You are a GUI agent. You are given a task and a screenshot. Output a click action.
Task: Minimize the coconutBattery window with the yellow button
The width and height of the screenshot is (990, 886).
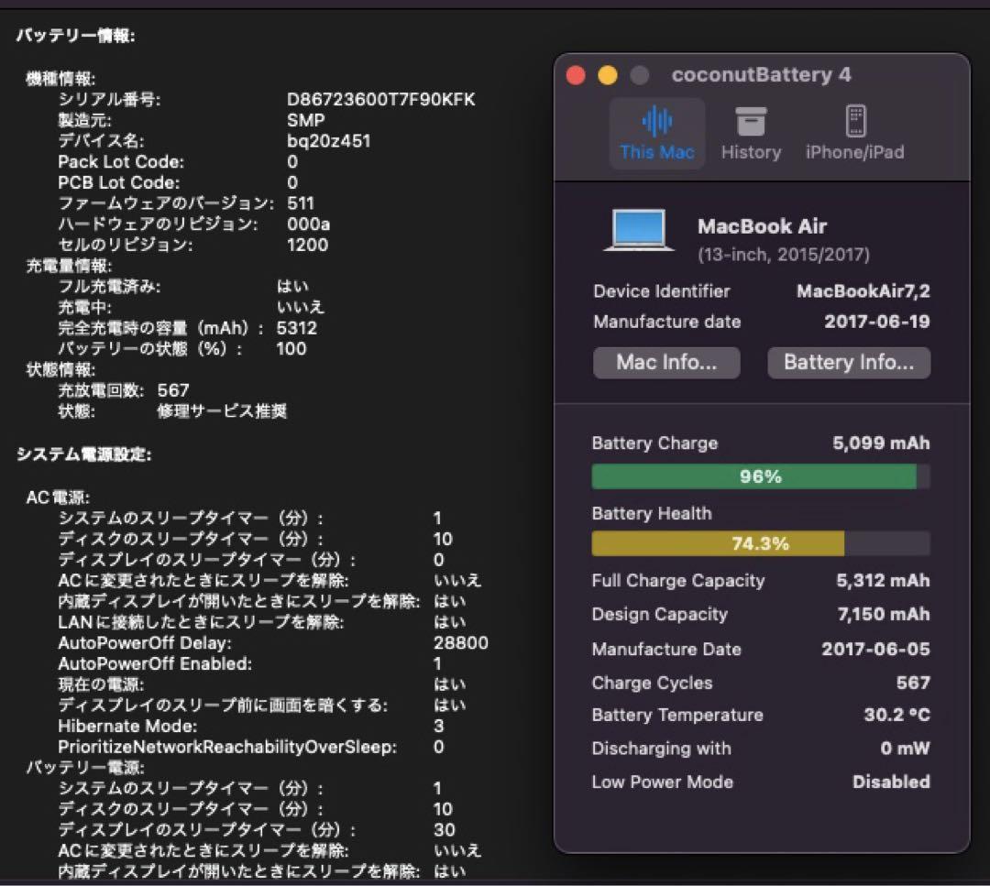point(606,75)
